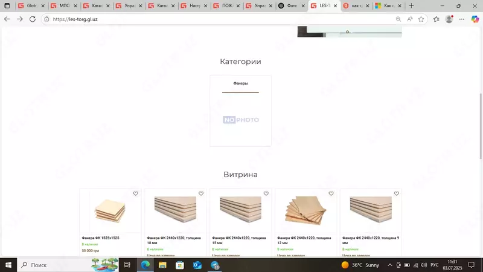Screen dimensions: 483x272
Task: Click the 12 мм plywood product image
Action: pyautogui.click(x=305, y=210)
